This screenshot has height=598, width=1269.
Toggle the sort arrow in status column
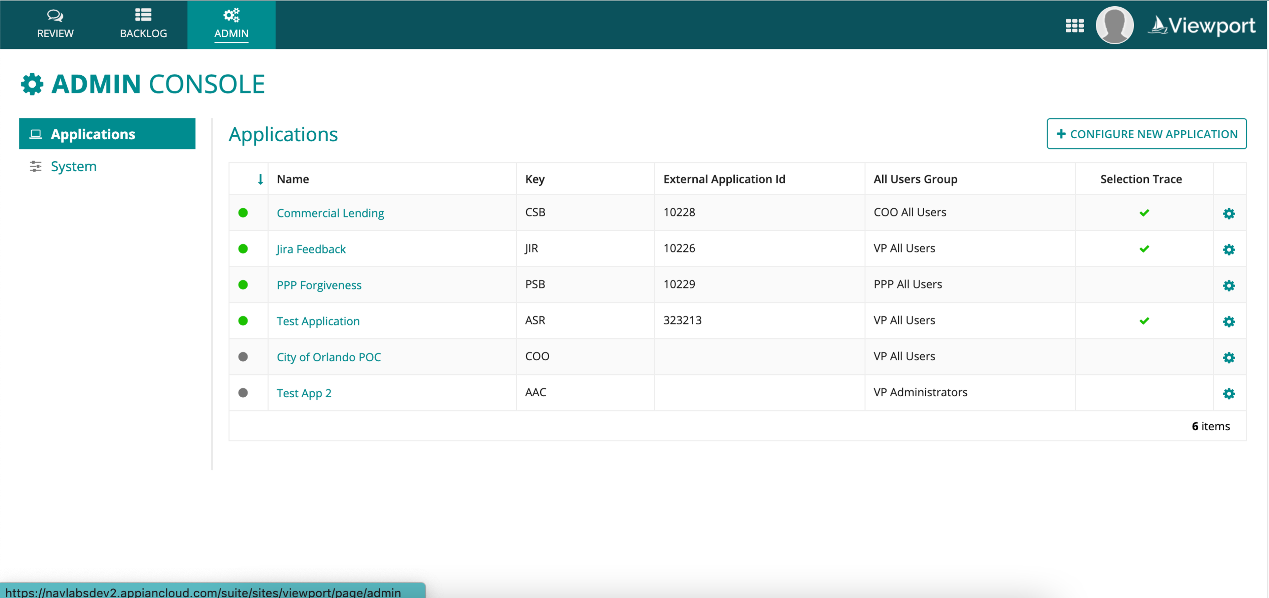pos(260,180)
